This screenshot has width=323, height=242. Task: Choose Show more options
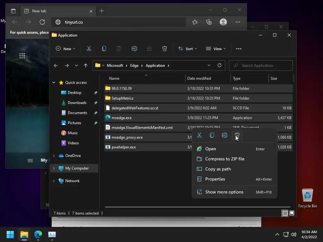point(234,192)
